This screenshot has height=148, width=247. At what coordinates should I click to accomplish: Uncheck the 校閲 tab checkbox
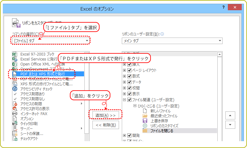point(129,88)
